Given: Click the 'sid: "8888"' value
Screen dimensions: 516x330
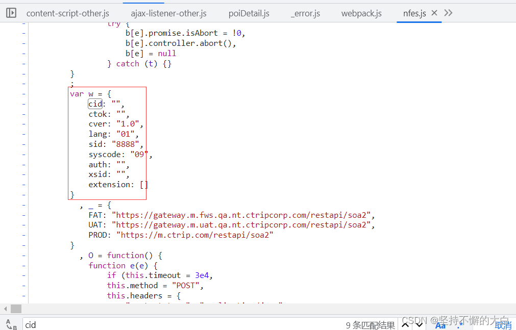Looking at the screenshot, I should [126, 144].
